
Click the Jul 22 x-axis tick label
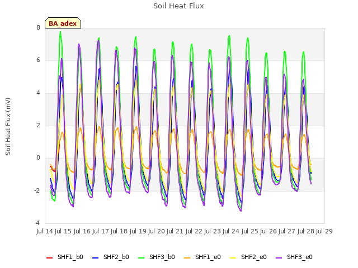[x=194, y=231]
